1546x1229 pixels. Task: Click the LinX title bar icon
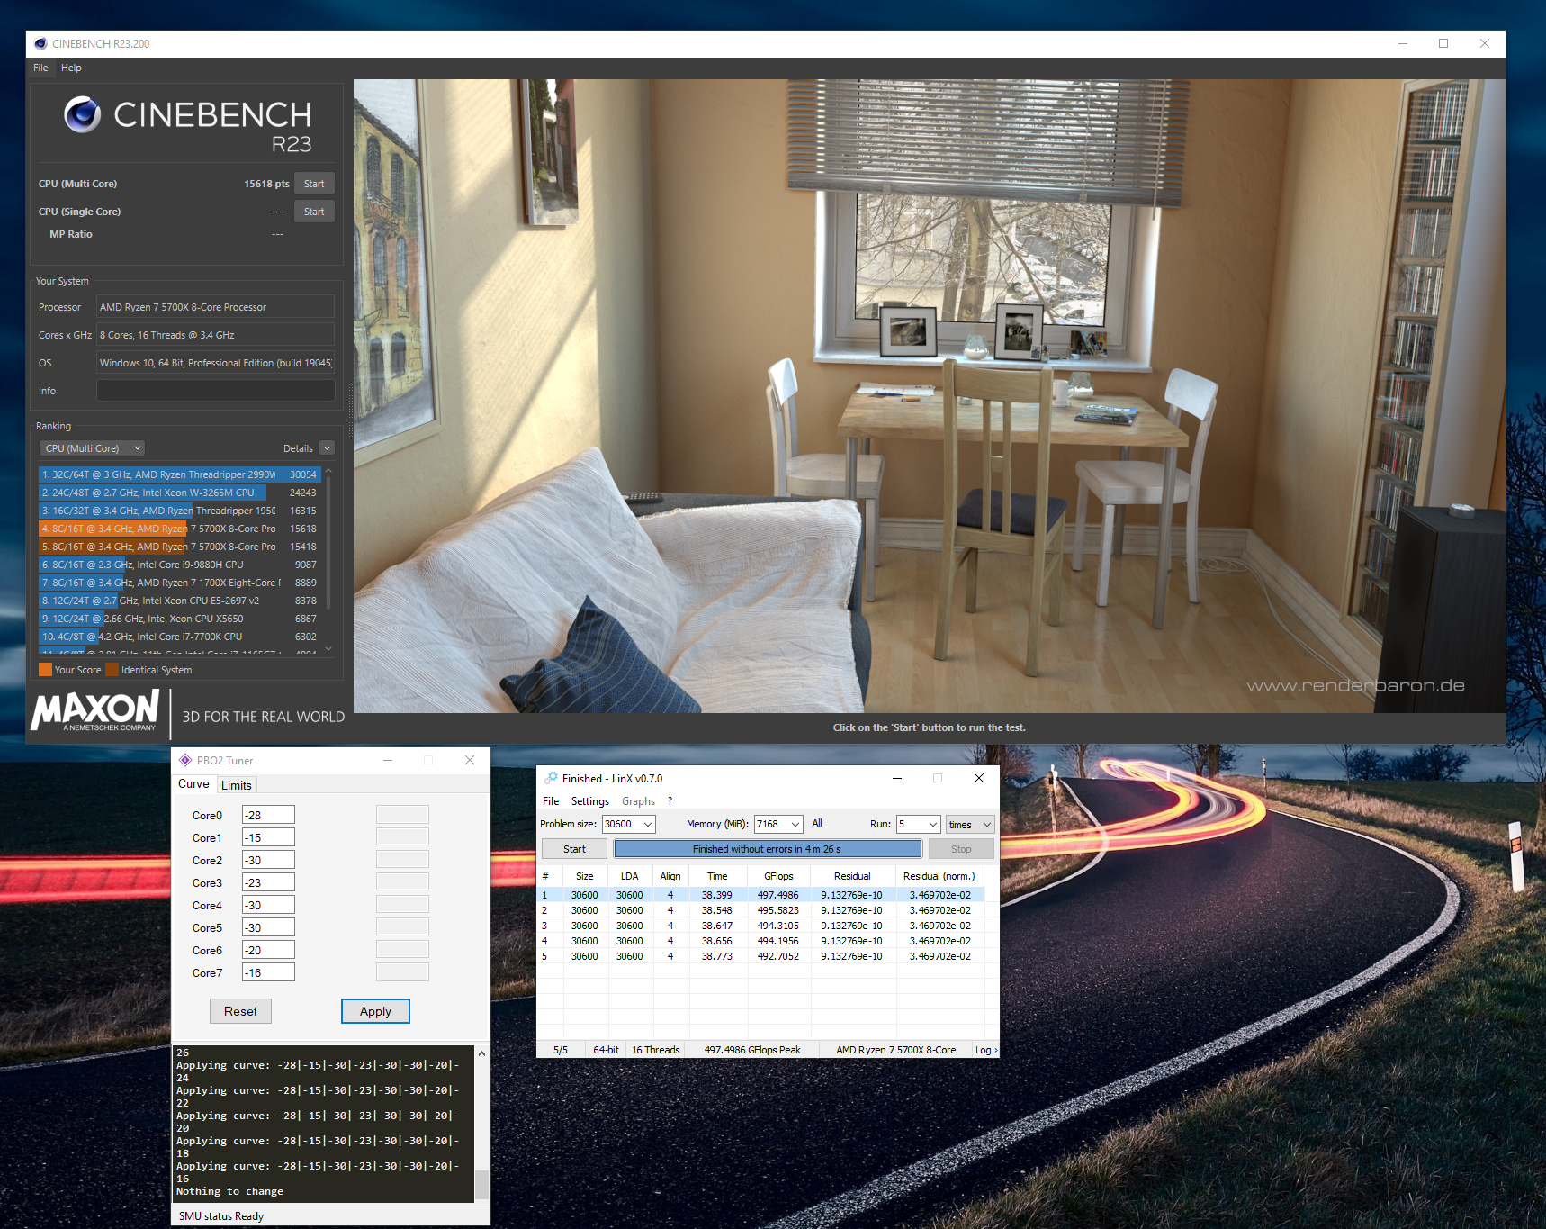(x=551, y=778)
